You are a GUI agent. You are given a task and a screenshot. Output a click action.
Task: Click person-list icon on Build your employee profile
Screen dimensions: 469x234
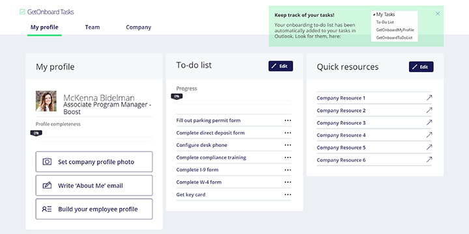pyautogui.click(x=47, y=209)
